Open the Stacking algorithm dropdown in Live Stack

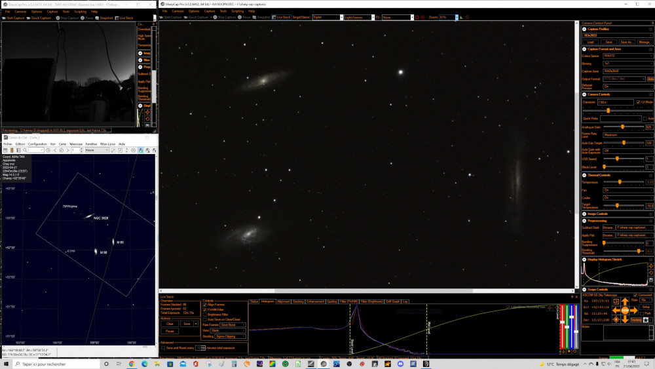click(x=230, y=336)
